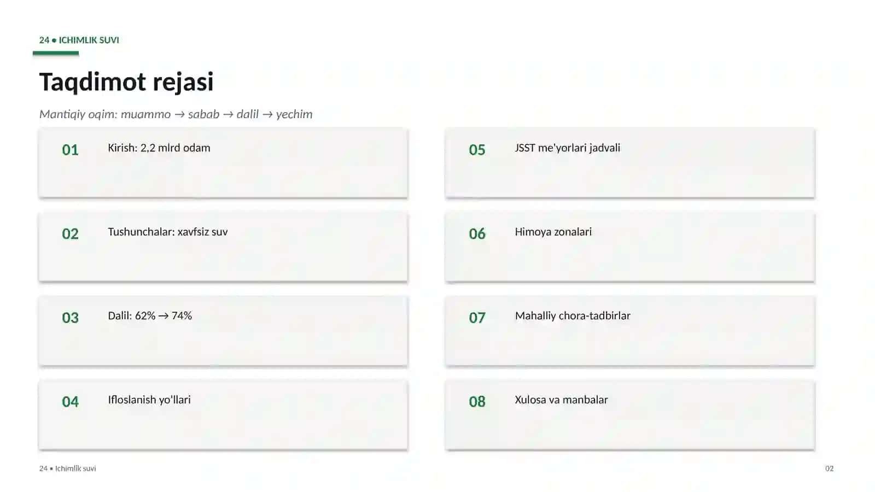Select the 01 number label
875x492 pixels.
(70, 150)
